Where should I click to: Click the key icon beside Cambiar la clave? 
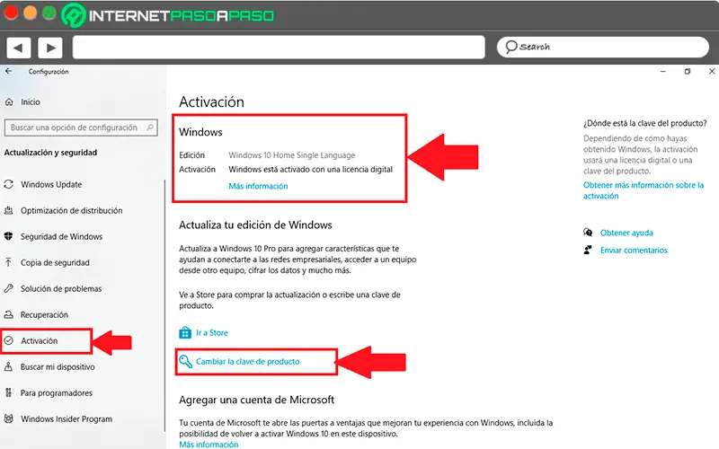point(185,362)
